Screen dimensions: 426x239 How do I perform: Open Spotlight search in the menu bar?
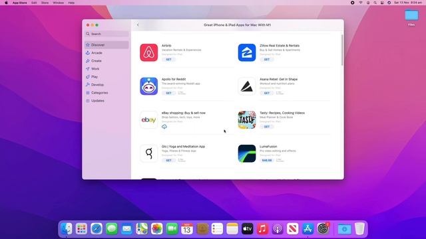pyautogui.click(x=375, y=3)
